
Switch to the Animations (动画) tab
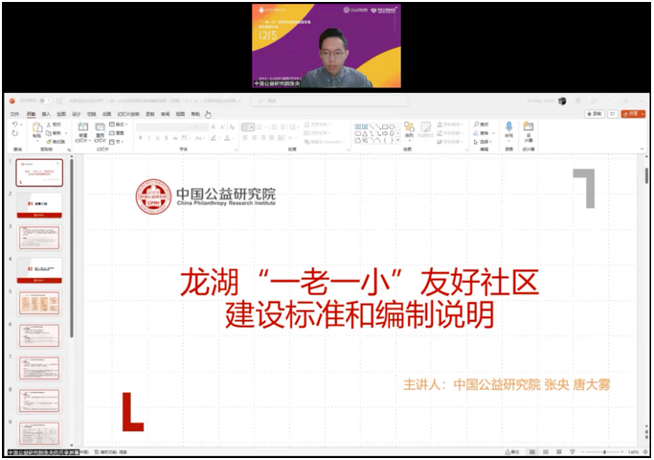(x=107, y=114)
